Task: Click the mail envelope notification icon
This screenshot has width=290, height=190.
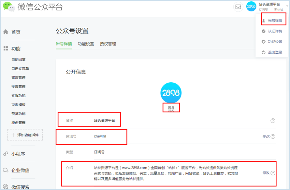Action: pyautogui.click(x=238, y=7)
